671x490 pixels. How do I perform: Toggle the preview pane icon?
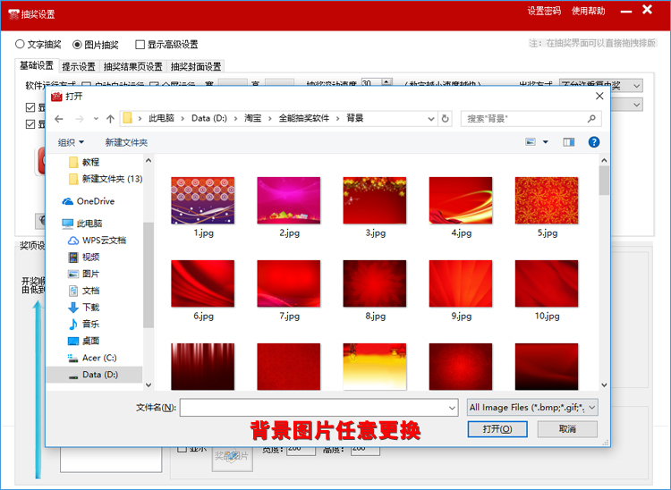click(568, 142)
